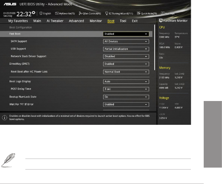Open the Tool tab

[x=123, y=21]
